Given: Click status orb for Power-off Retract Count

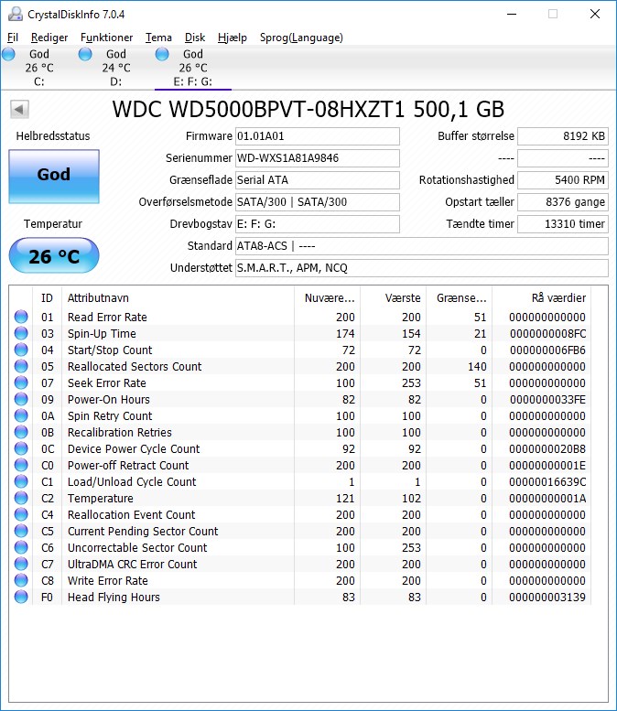Looking at the screenshot, I should [x=21, y=465].
